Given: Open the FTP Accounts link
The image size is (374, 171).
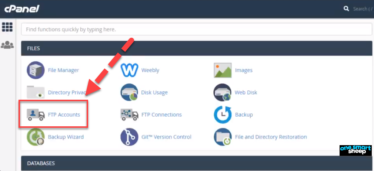Looking at the screenshot, I should point(64,114).
